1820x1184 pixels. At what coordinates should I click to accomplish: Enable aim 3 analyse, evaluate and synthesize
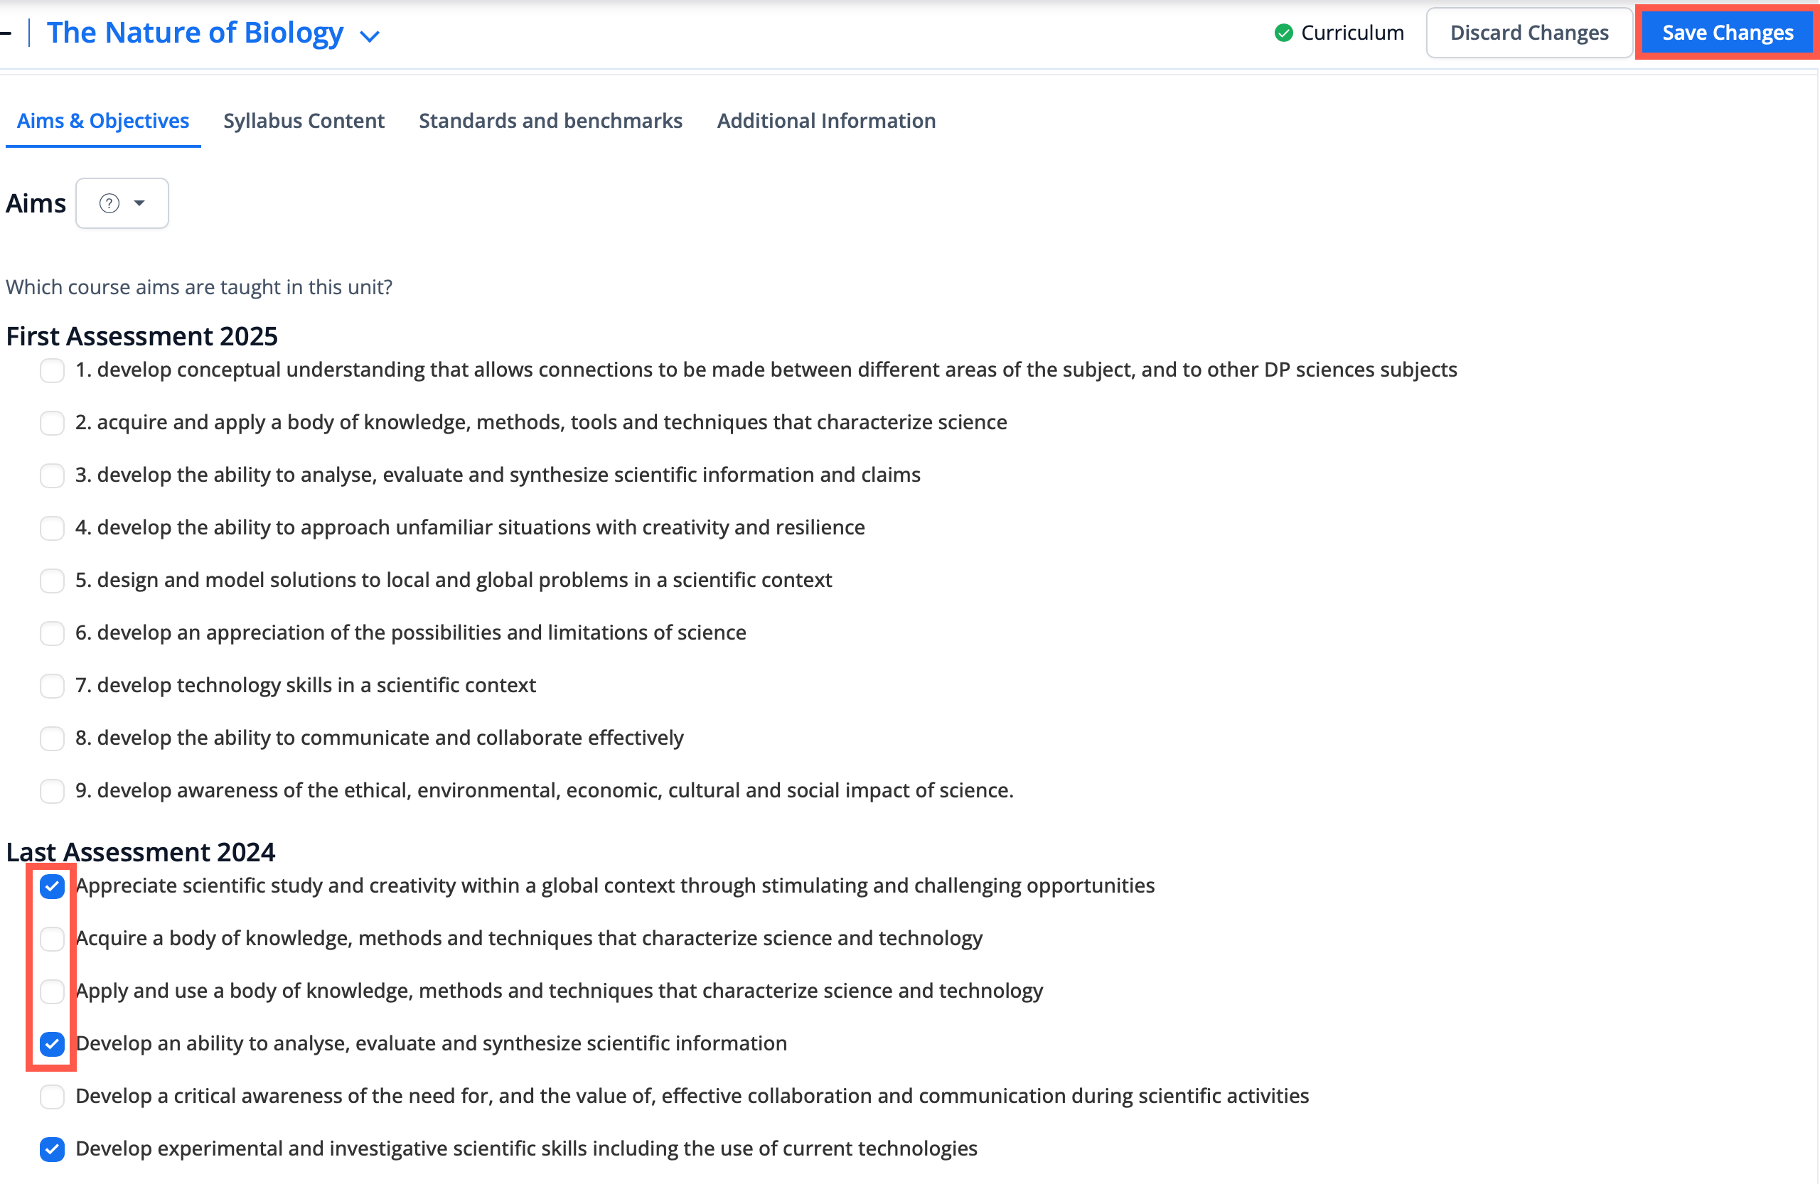(52, 475)
